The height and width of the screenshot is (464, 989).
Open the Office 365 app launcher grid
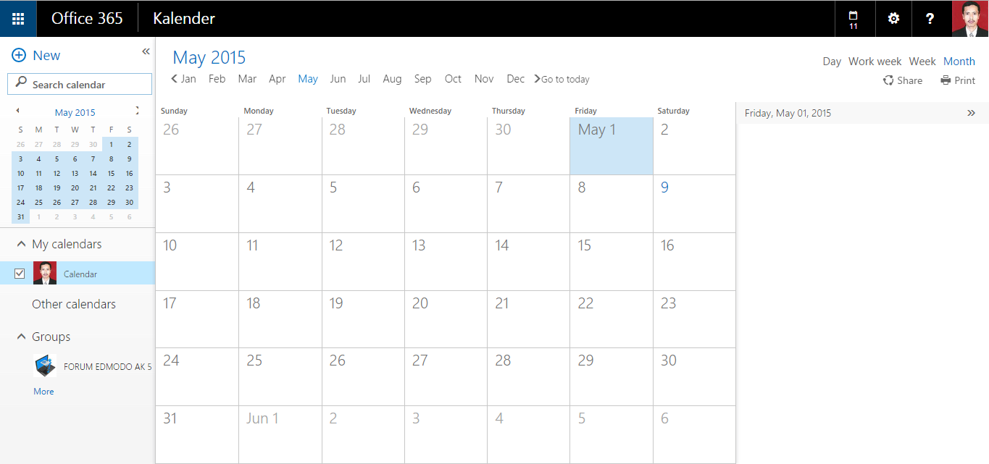tap(17, 18)
